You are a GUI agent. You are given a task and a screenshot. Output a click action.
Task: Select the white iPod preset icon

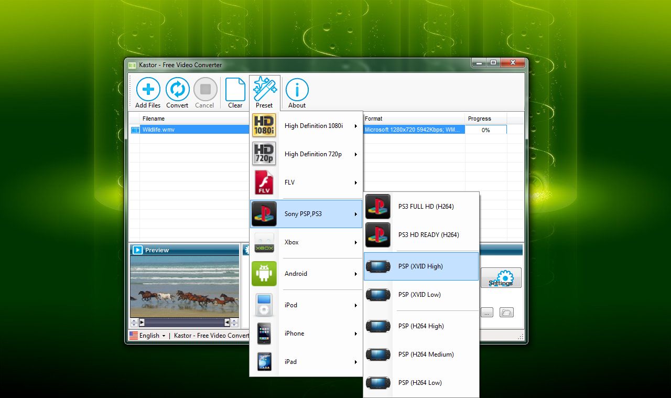click(264, 305)
